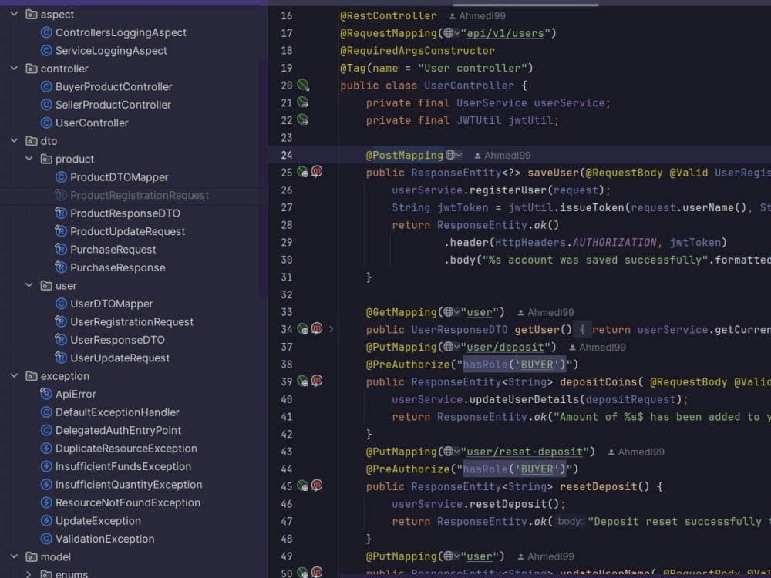The height and width of the screenshot is (578, 771).
Task: Click endpoint gutter icon on line 45
Action: (x=303, y=486)
